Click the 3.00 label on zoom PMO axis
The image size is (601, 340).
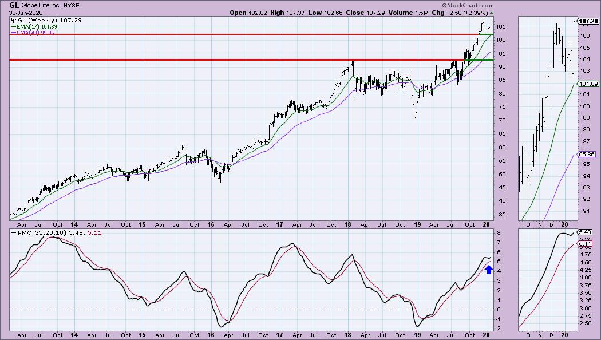pyautogui.click(x=586, y=308)
